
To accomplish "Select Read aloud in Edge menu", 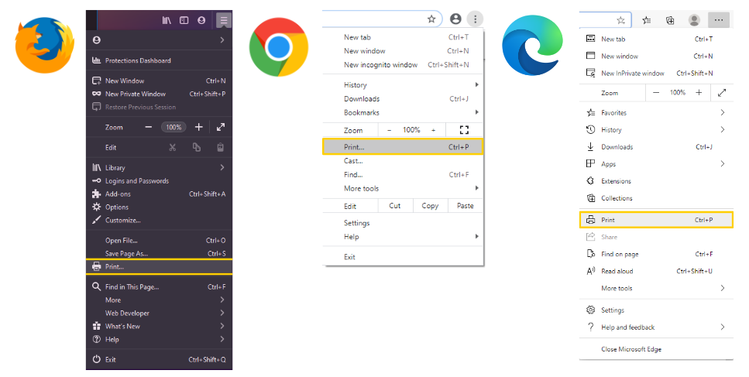I will [656, 271].
